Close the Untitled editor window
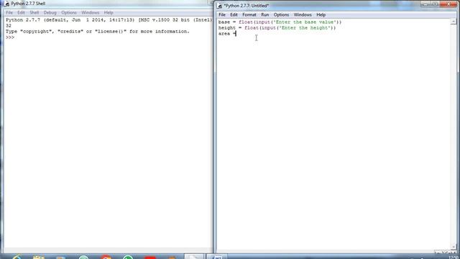460x259 pixels. pos(448,4)
